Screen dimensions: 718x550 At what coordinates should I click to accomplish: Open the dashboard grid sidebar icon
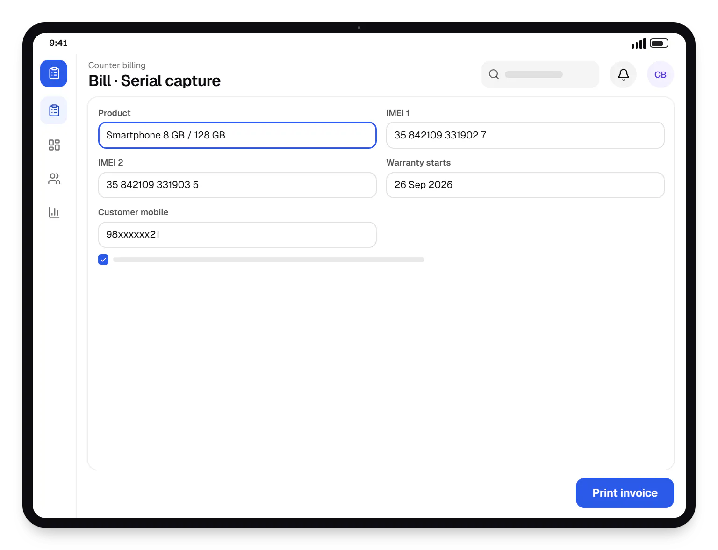(x=54, y=145)
